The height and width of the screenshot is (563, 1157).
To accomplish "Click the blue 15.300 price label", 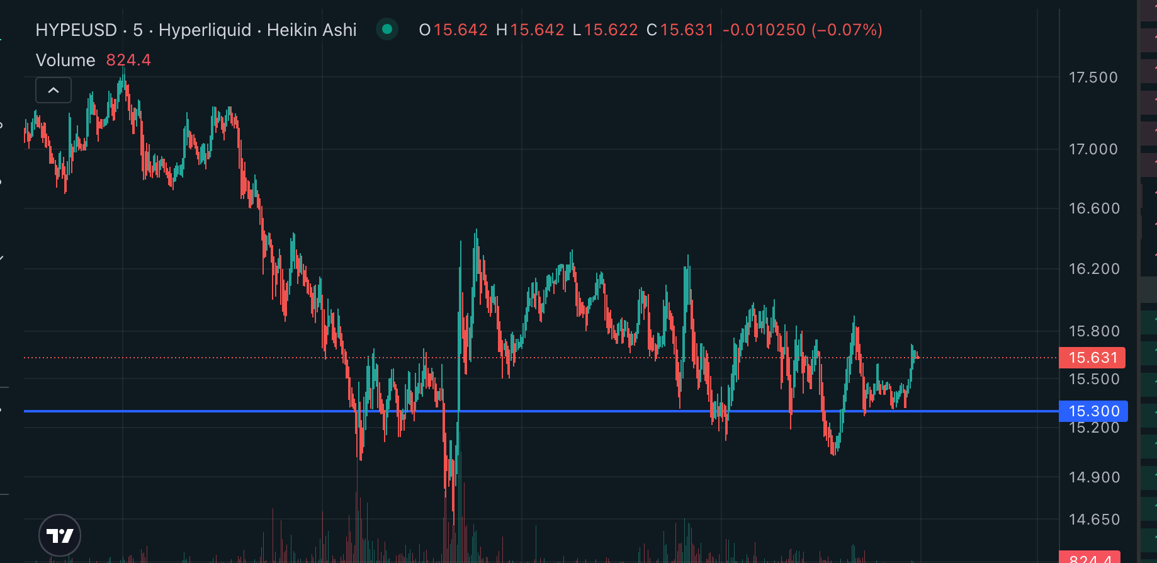I will tap(1093, 411).
